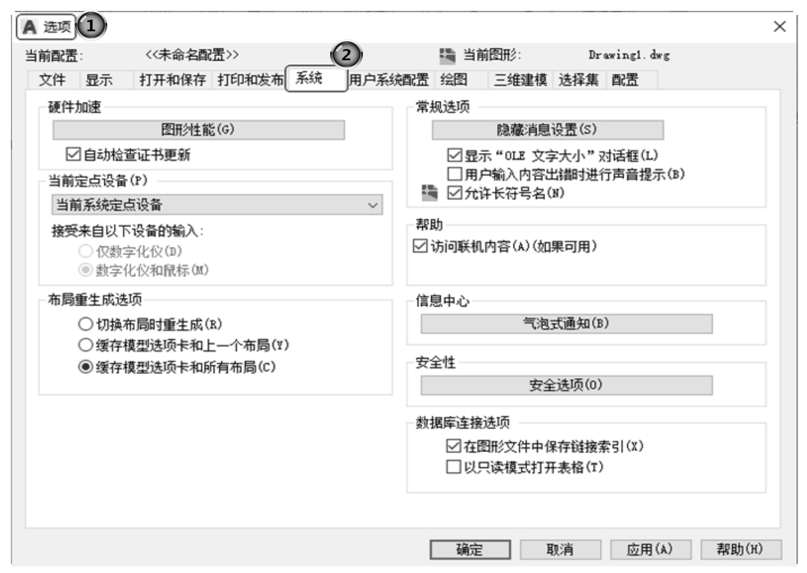Screen dimensions: 807x573
Task: Click the <<未命名配置>> profile name
Action: pyautogui.click(x=192, y=55)
